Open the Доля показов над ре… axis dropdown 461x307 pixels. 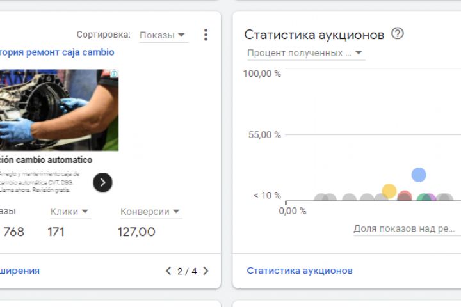pyautogui.click(x=406, y=228)
